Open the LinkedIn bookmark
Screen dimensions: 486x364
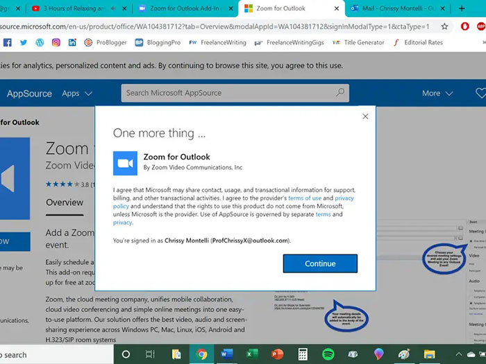click(x=72, y=42)
